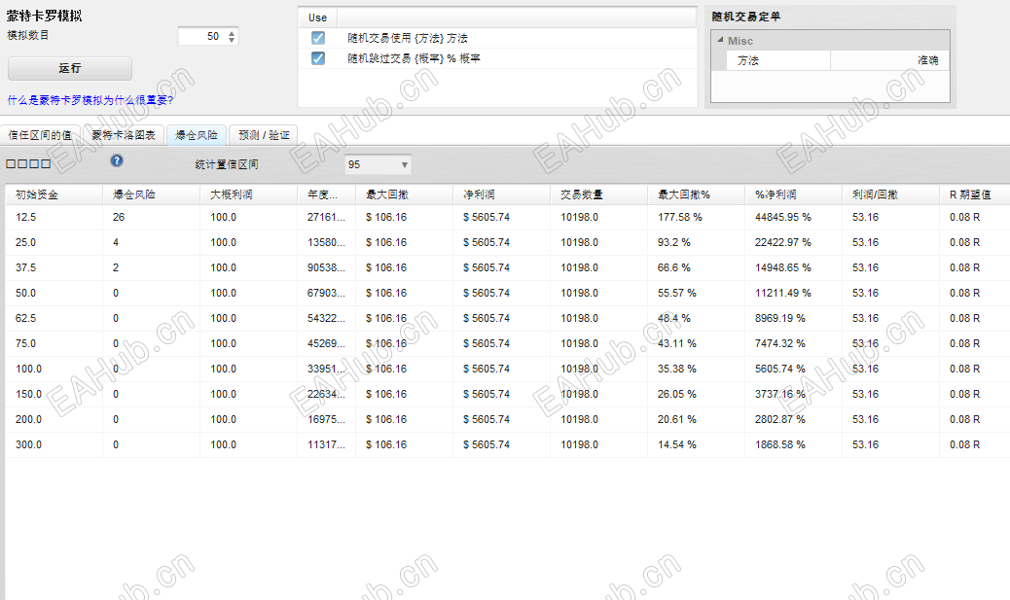Click the net profit percent 5605.74 %
The width and height of the screenshot is (1010, 600).
(780, 369)
